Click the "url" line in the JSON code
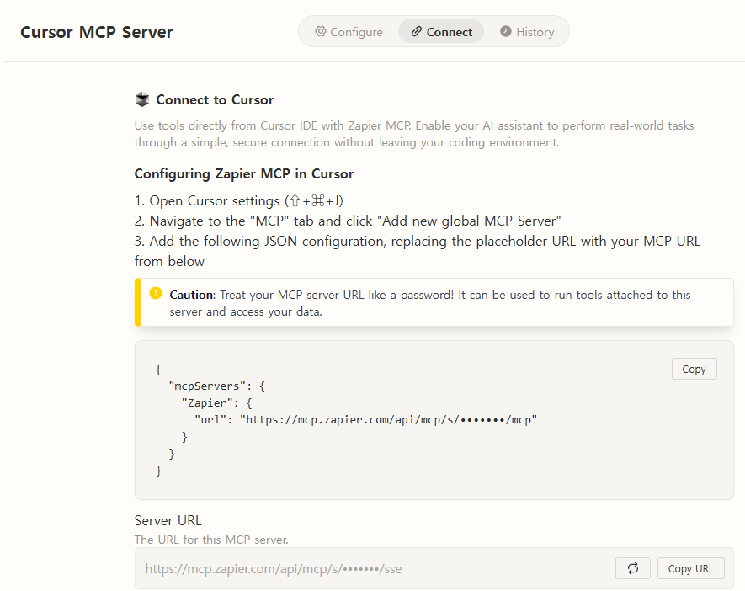The height and width of the screenshot is (591, 745). tap(366, 419)
